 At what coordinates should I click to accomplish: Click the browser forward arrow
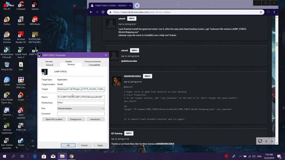pos(97,12)
